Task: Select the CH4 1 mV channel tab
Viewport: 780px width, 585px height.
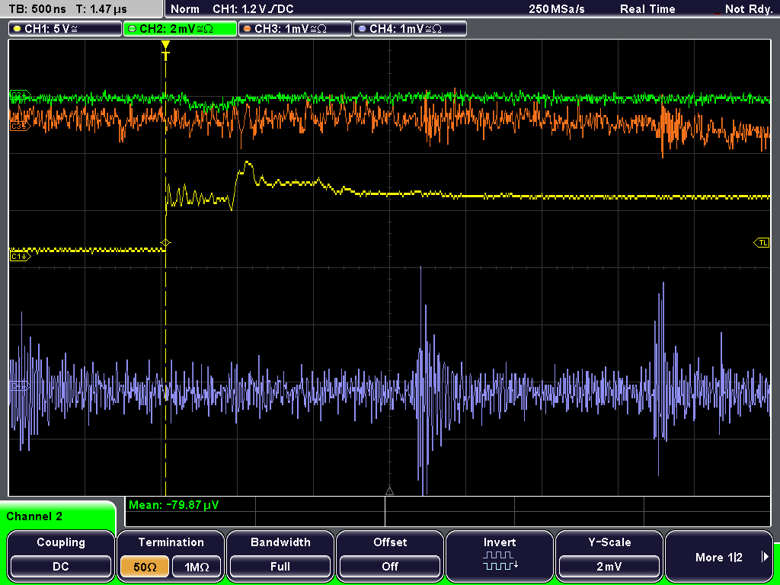Action: click(x=410, y=29)
